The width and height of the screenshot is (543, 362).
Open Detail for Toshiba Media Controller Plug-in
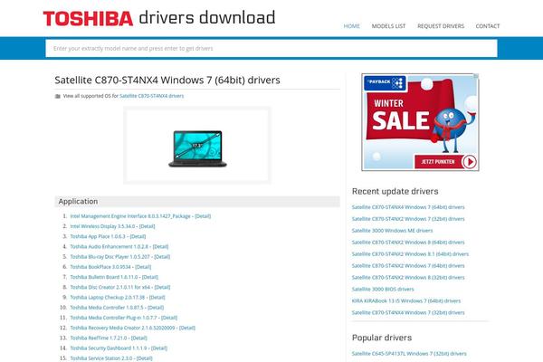point(169,318)
